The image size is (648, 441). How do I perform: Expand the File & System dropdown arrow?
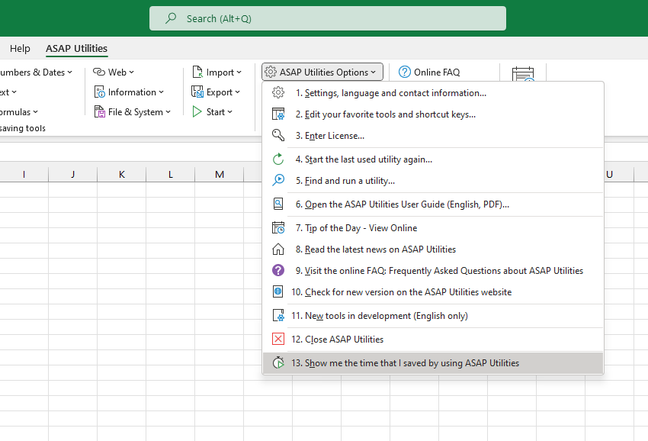[168, 112]
